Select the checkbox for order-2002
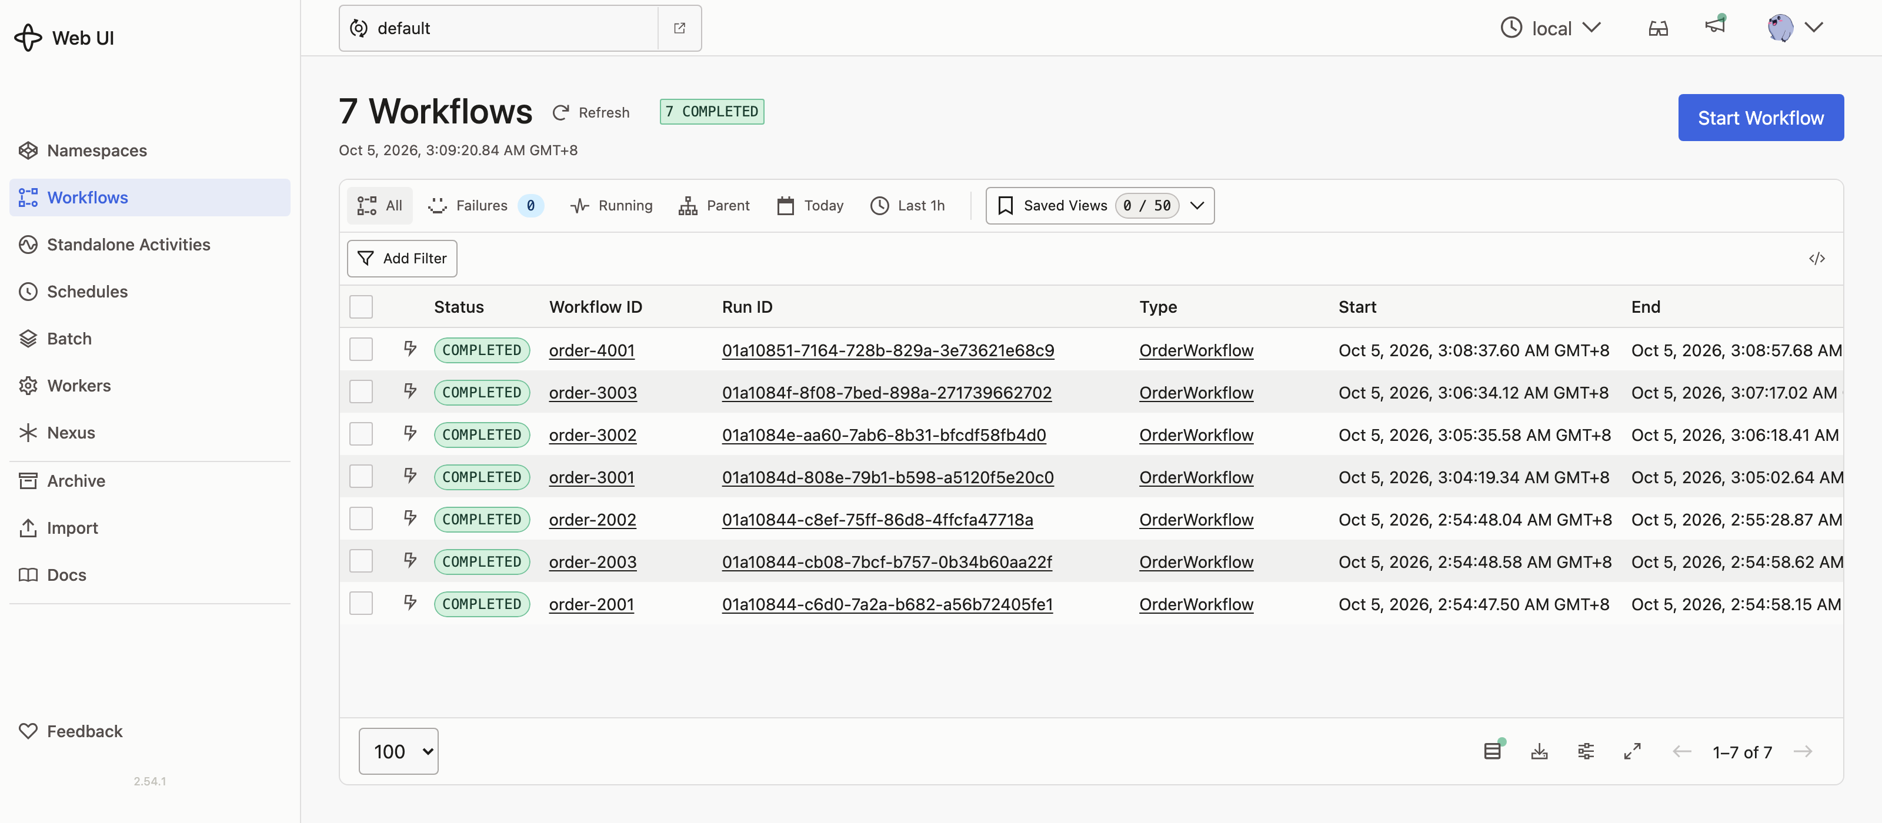Image resolution: width=1882 pixels, height=823 pixels. pyautogui.click(x=361, y=518)
